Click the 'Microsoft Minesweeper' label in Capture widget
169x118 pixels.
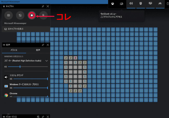pyautogui.click(x=15, y=23)
